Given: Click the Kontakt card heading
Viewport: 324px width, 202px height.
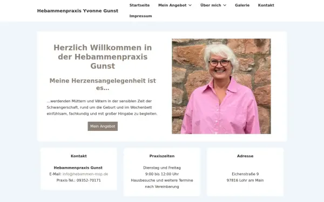Looking at the screenshot, I should pos(79,156).
